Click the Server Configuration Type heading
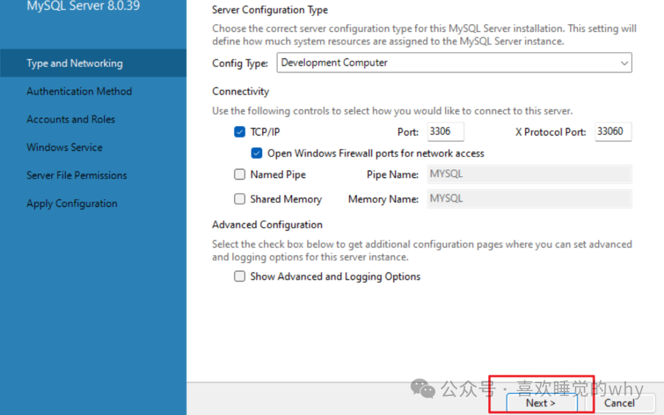The height and width of the screenshot is (415, 664). coord(270,10)
